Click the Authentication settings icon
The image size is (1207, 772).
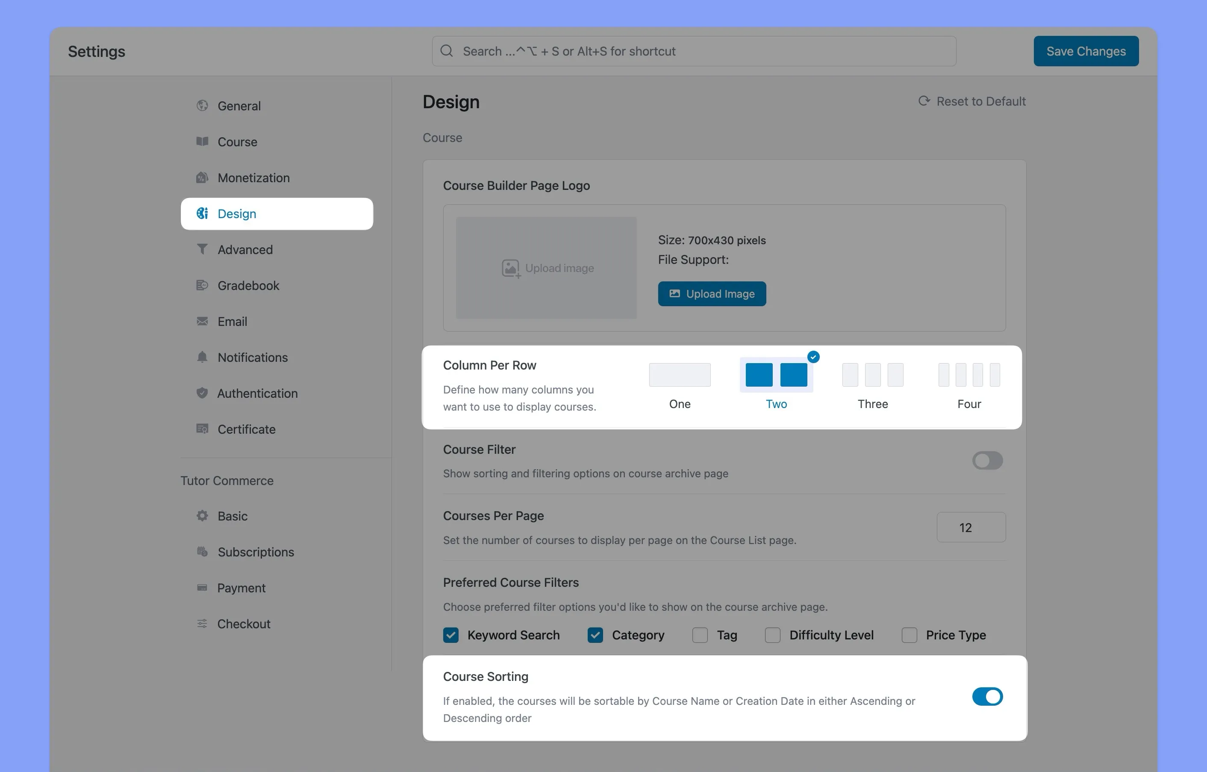[x=202, y=393]
